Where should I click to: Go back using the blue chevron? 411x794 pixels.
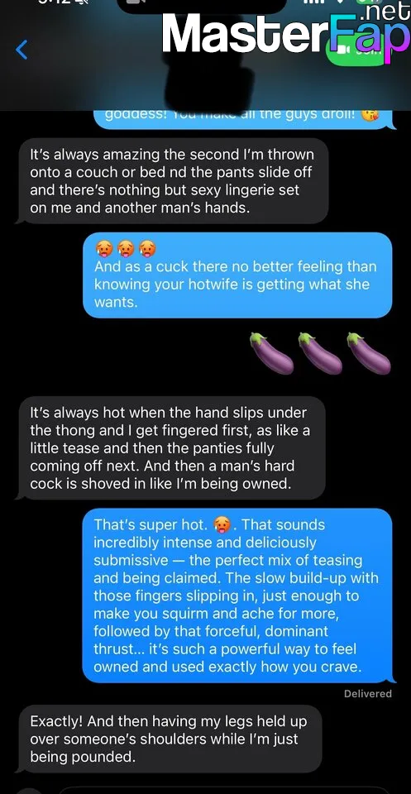(22, 50)
